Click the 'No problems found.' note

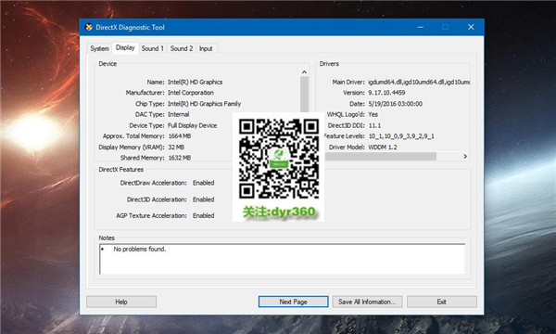(140, 250)
